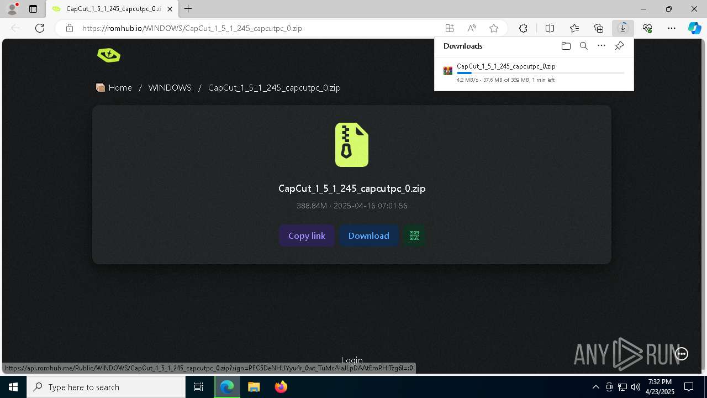
Task: View site information lock icon
Action: coord(70,28)
